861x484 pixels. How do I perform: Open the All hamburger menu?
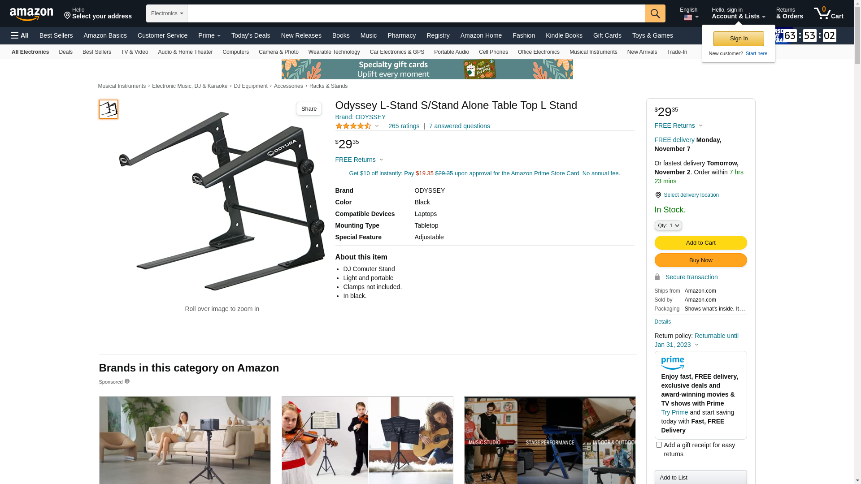click(x=20, y=35)
